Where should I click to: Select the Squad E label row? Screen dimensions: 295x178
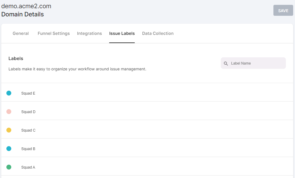(147, 92)
